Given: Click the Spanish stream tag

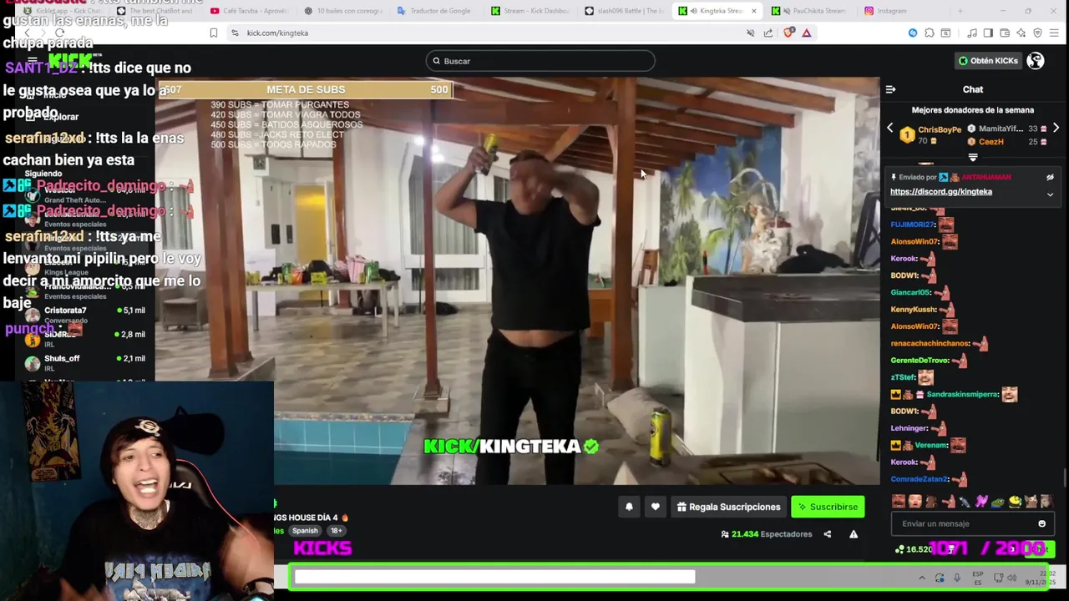Looking at the screenshot, I should coord(305,531).
